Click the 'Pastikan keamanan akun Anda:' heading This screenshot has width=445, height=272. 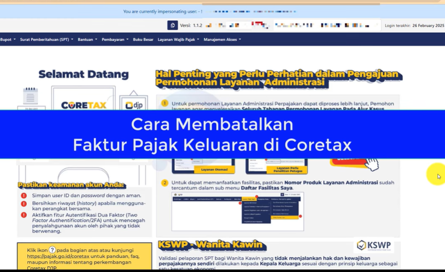(x=72, y=185)
